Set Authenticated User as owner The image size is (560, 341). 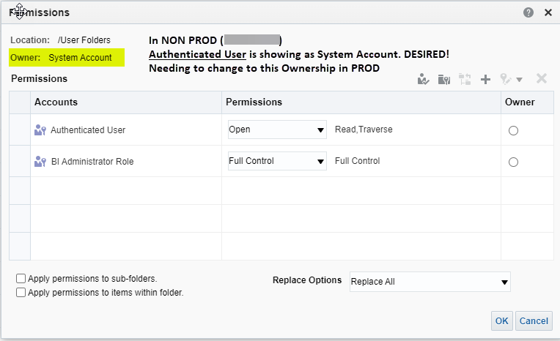click(x=513, y=130)
